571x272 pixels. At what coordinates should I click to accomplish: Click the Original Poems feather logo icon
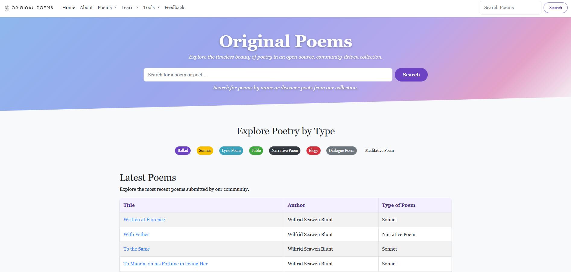tap(7, 8)
